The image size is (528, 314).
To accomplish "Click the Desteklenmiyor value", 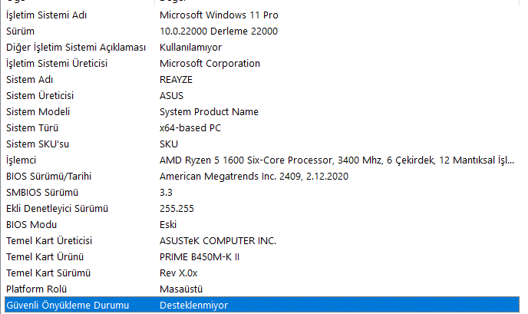I will pyautogui.click(x=193, y=305).
